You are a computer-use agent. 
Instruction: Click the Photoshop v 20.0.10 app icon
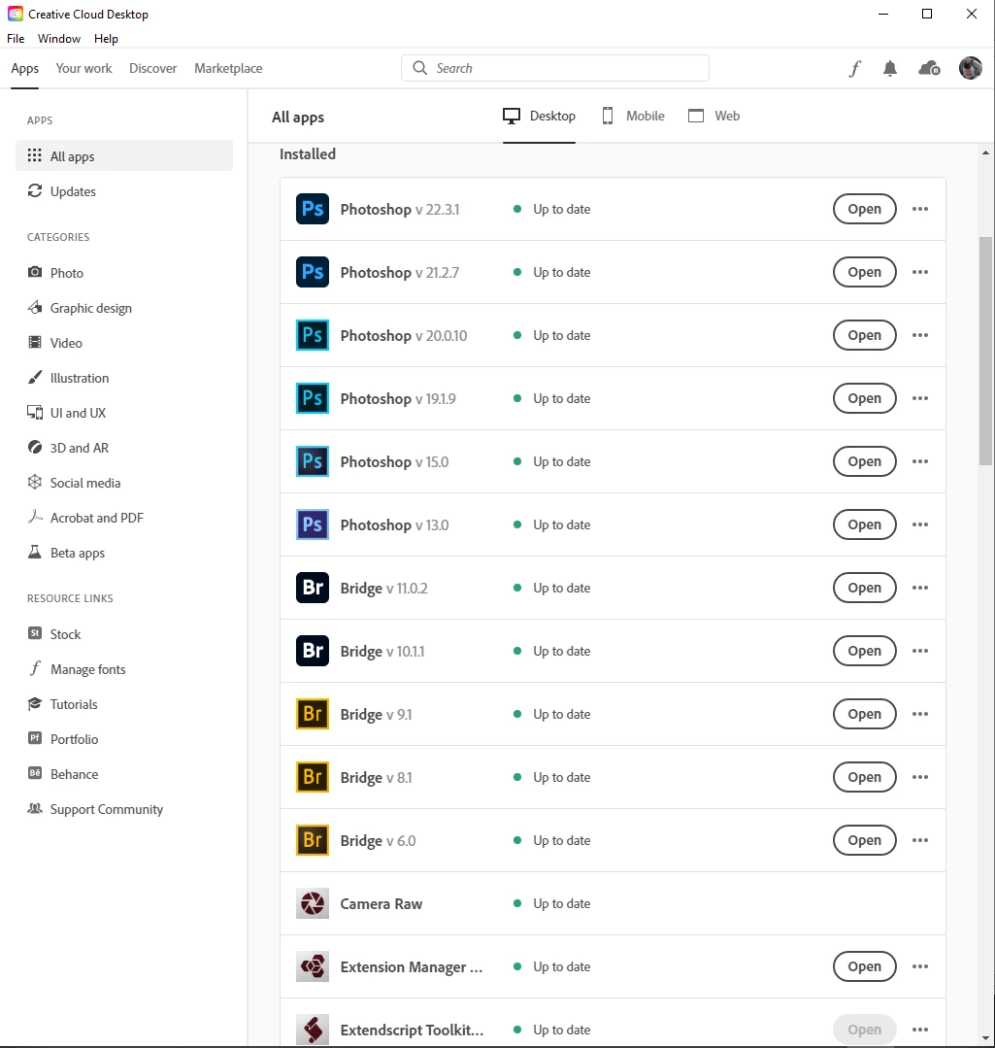313,335
